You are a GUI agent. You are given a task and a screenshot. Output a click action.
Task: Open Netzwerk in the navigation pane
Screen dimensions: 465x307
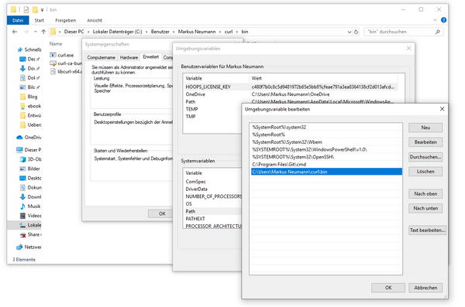29,247
